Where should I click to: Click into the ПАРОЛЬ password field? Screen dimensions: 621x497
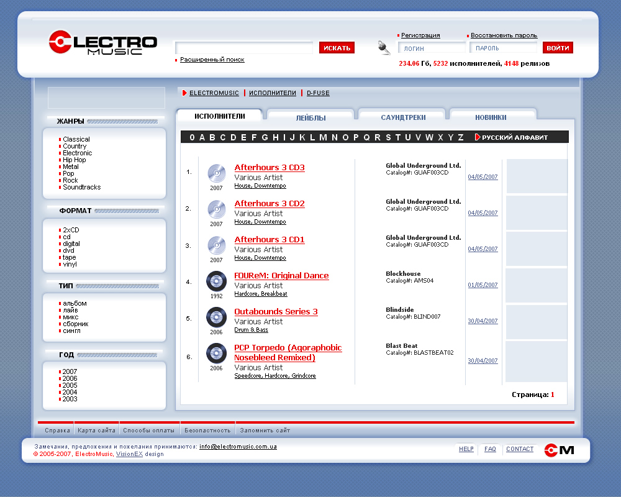click(503, 48)
